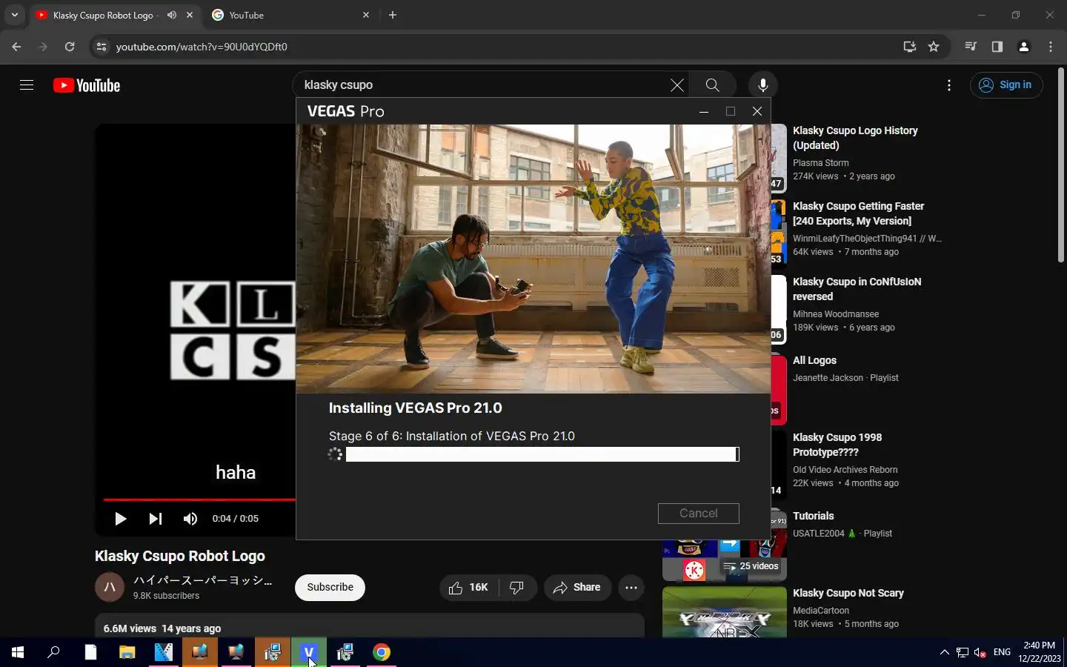Screen dimensions: 1067x667
Task: Mute the video player volume icon
Action: point(190,519)
